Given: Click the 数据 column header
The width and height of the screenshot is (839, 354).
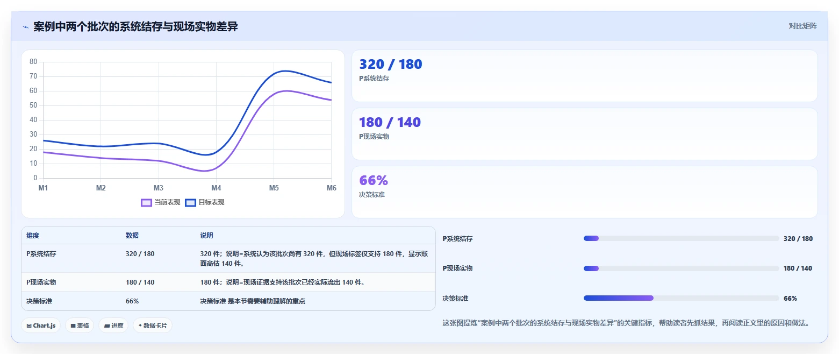Looking at the screenshot, I should click(132, 236).
